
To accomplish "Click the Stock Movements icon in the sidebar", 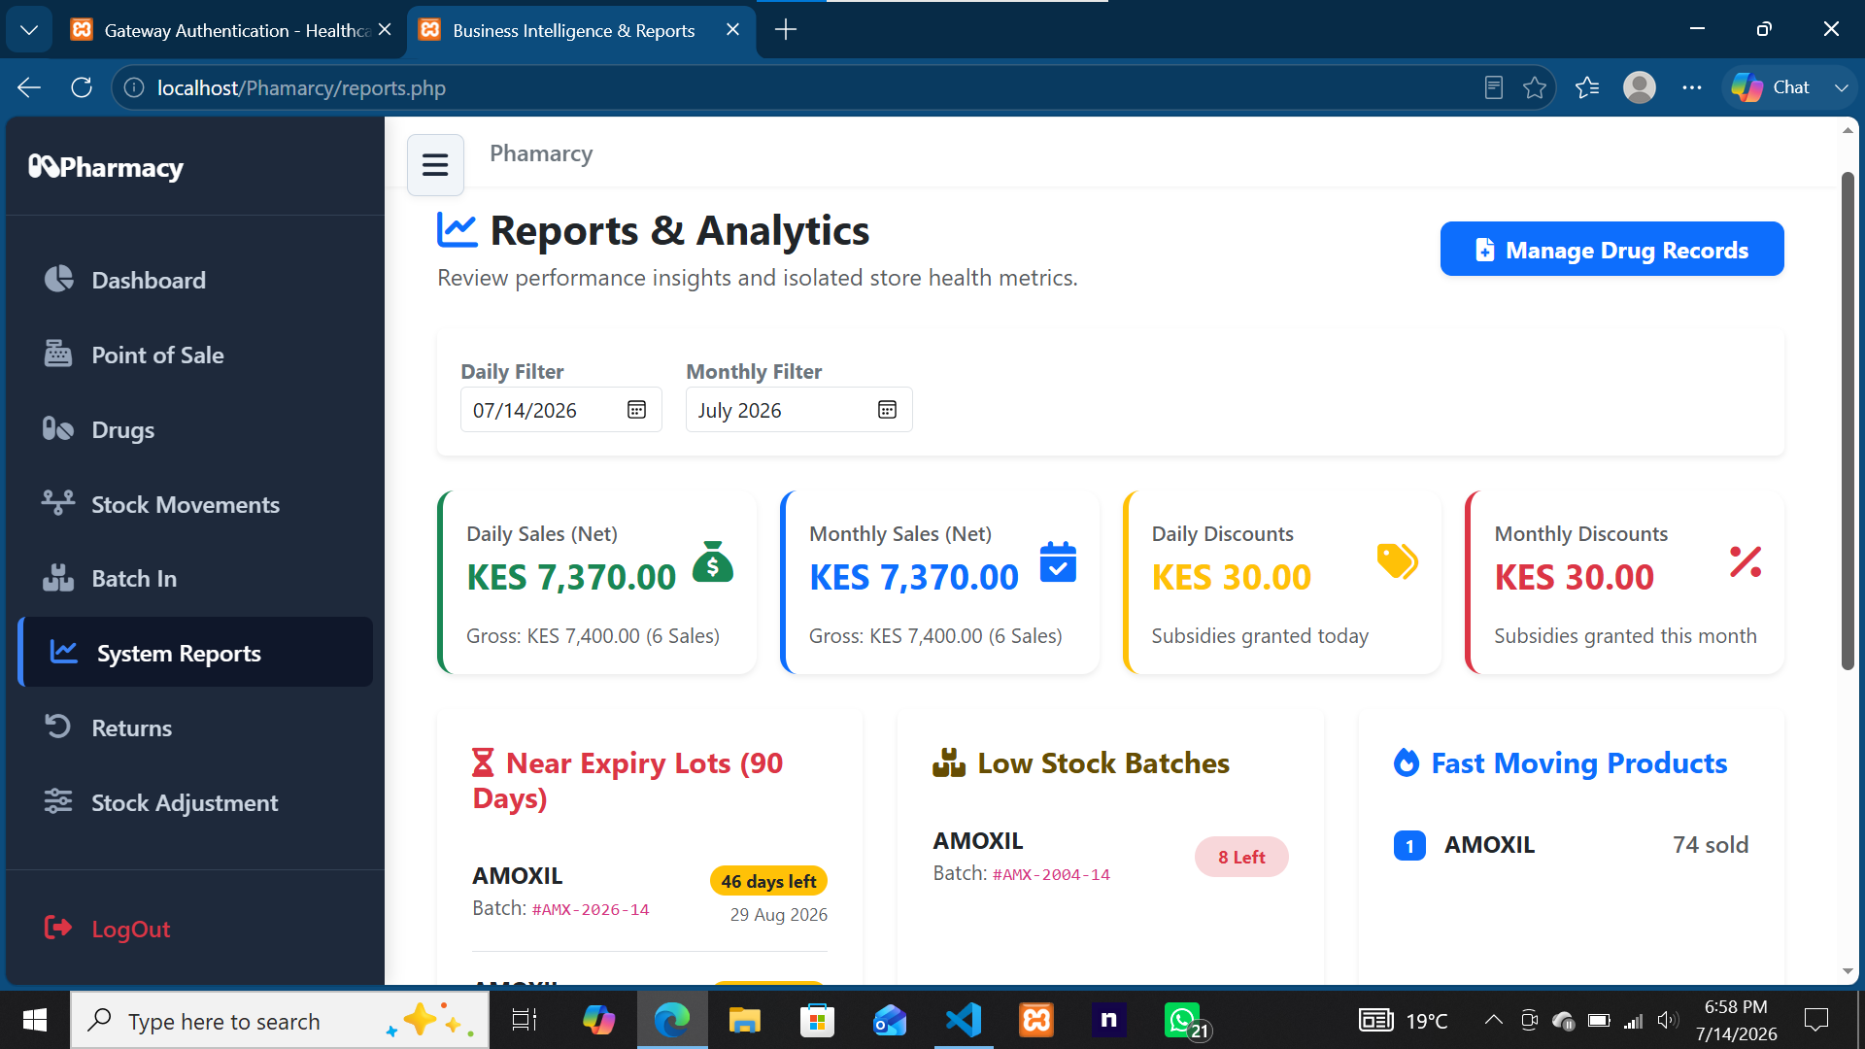I will tap(58, 503).
